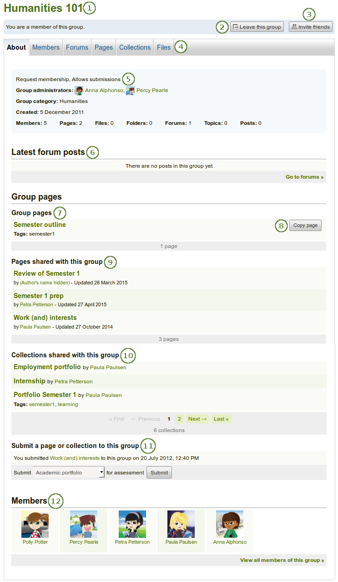
Task: Go to page 2 of collections
Action: (179, 419)
